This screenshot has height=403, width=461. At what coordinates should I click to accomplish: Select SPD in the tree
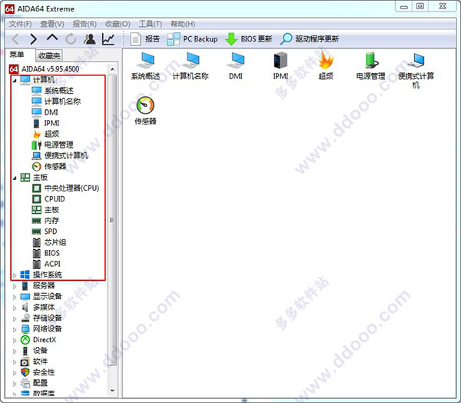(x=45, y=231)
